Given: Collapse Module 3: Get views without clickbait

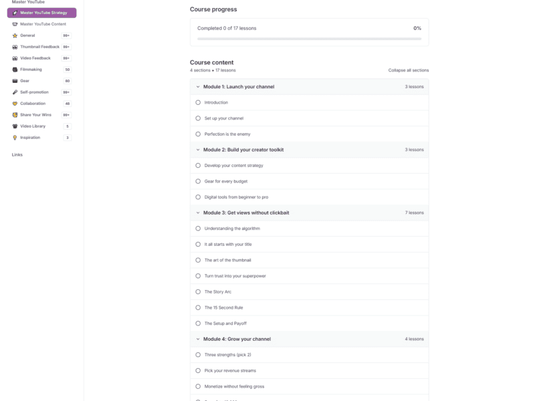Looking at the screenshot, I should tap(197, 213).
